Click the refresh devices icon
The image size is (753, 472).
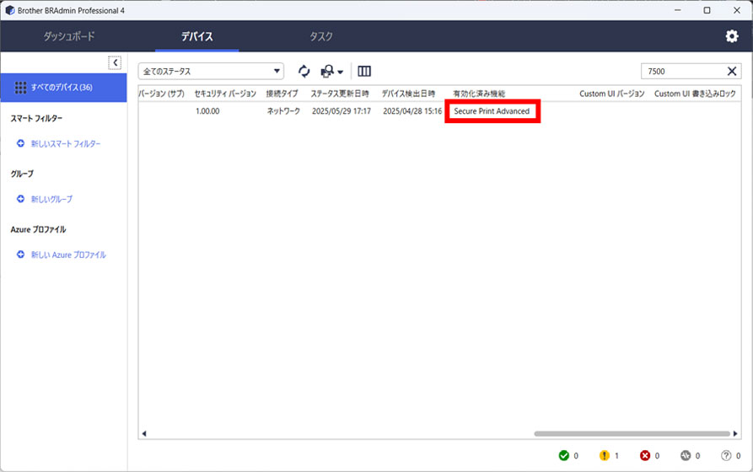(304, 72)
